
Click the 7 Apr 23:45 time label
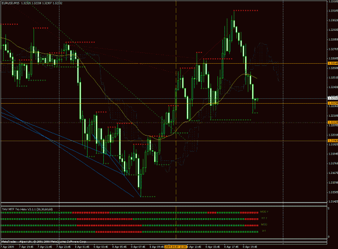(63, 247)
